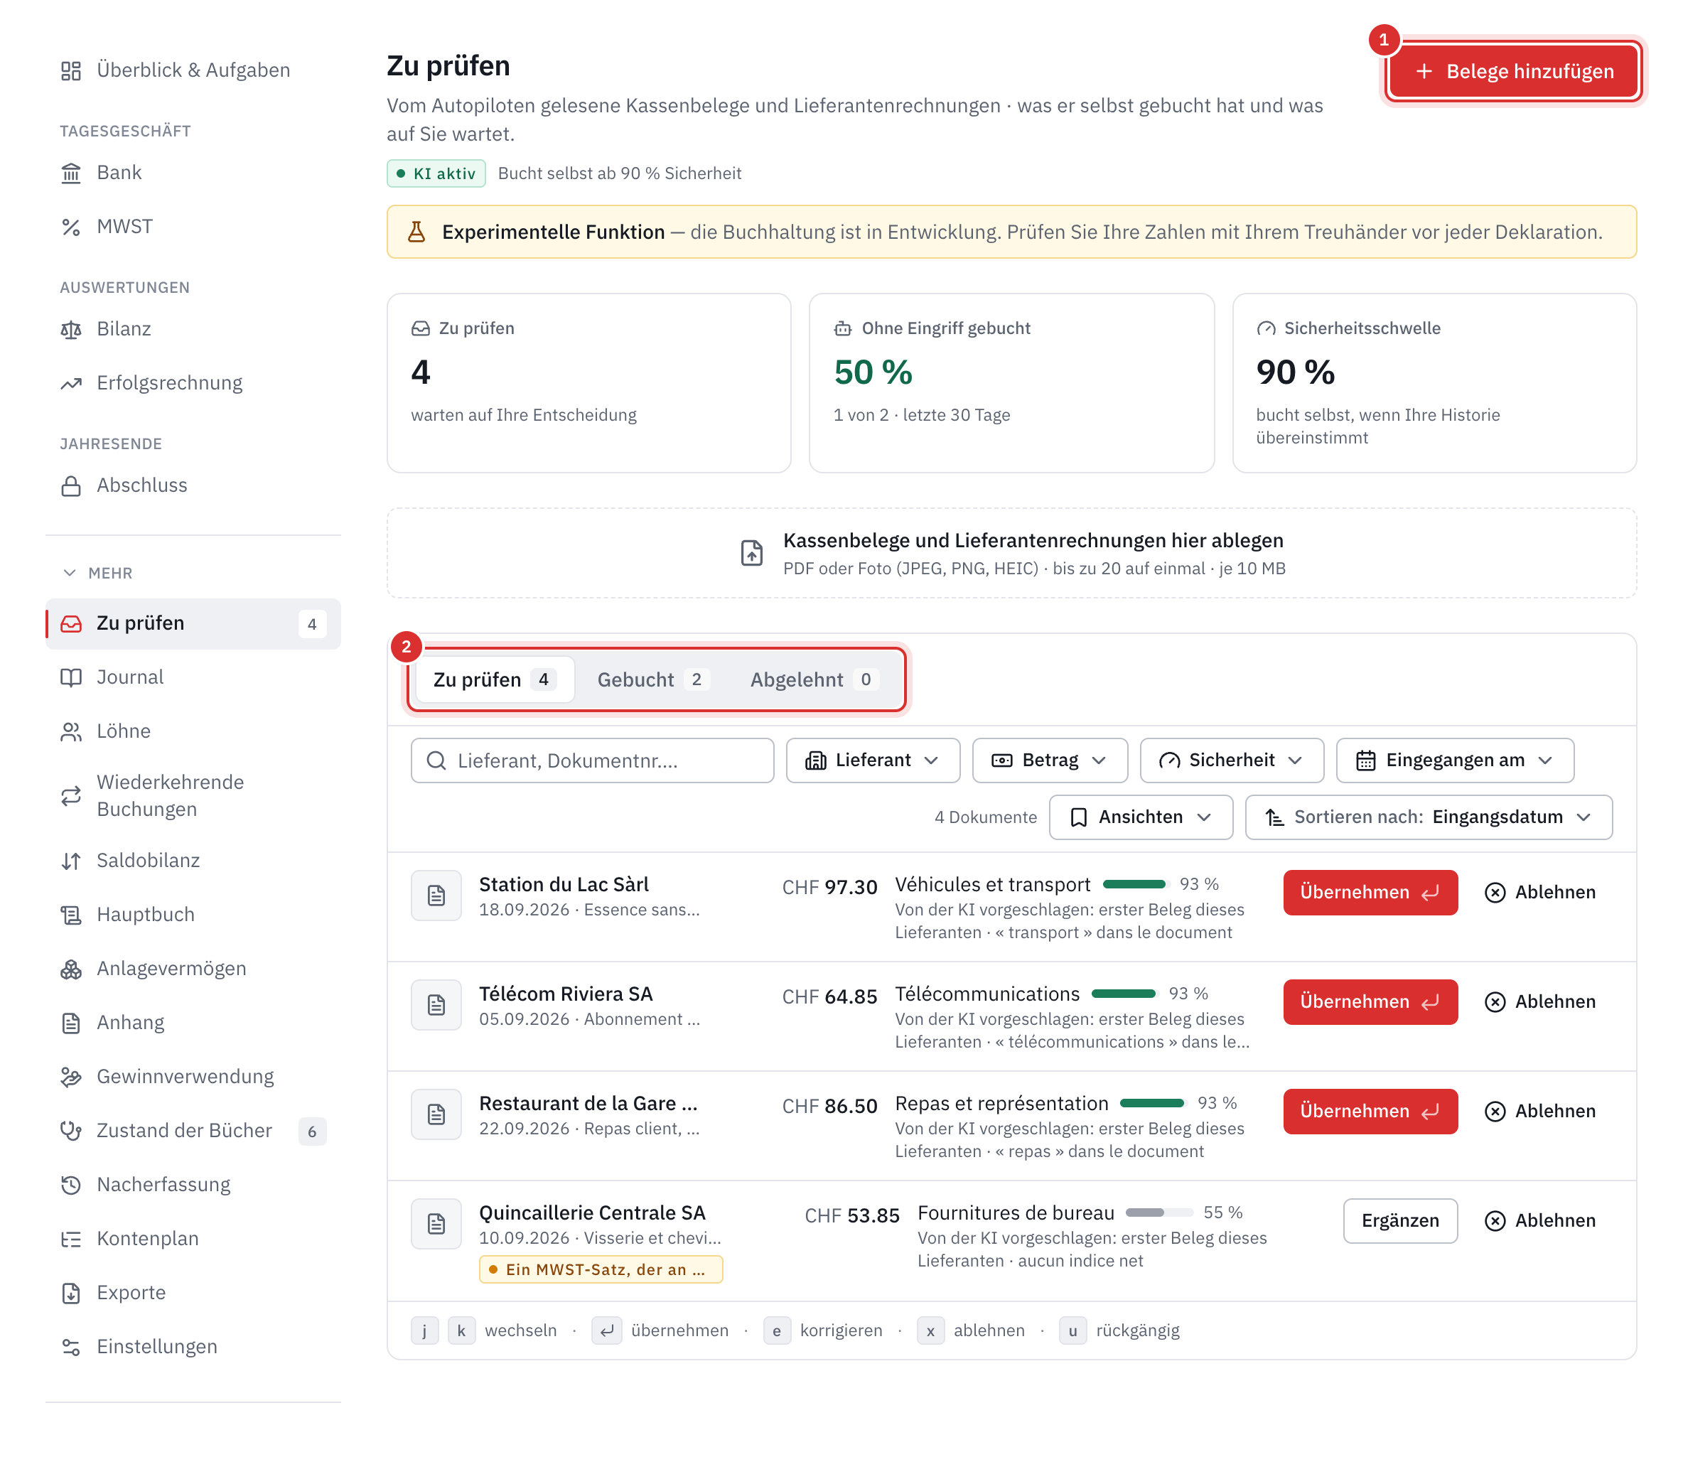The height and width of the screenshot is (1484, 1683).
Task: Click the Journal book icon
Action: (x=71, y=678)
